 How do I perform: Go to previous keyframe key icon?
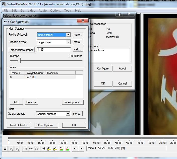(x=49, y=149)
